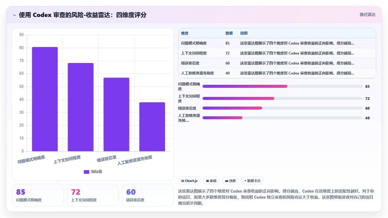Click the 表格 tag chip
388x218 pixels.
tap(211, 181)
